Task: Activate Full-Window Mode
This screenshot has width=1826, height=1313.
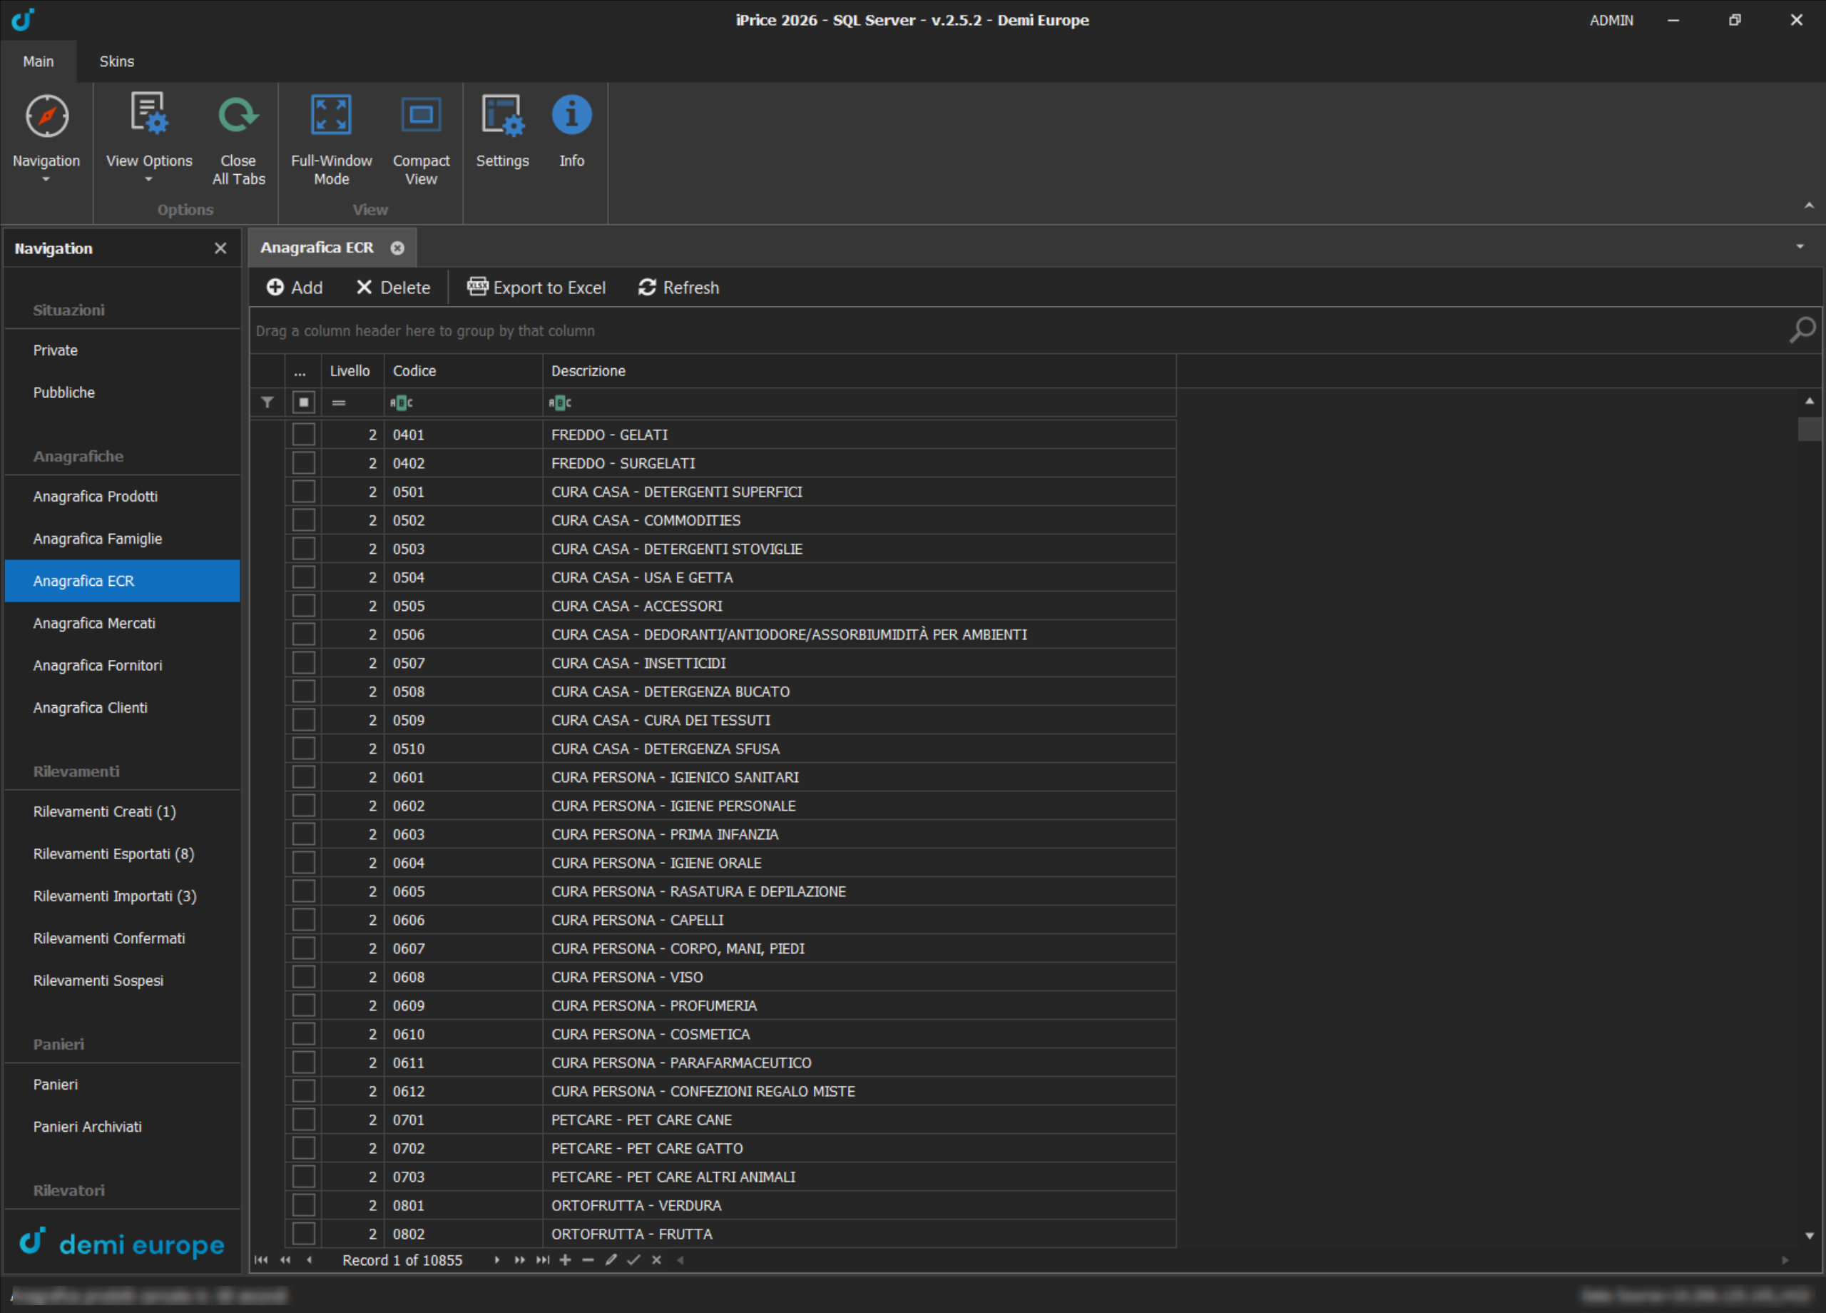Action: click(x=331, y=114)
